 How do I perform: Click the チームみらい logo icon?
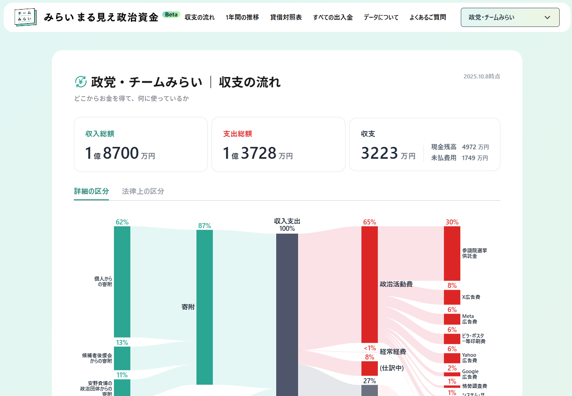25,17
